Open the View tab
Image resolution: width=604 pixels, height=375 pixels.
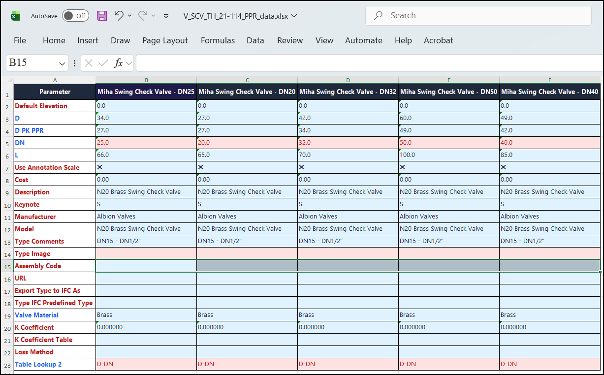pyautogui.click(x=324, y=40)
